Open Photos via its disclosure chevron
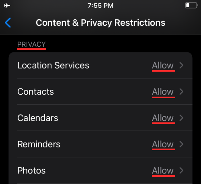This screenshot has width=201, height=184. (x=181, y=171)
